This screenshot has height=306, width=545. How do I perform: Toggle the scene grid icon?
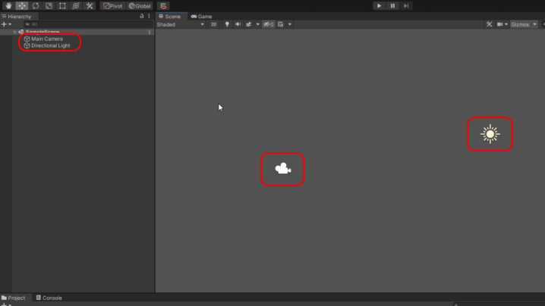(x=281, y=24)
